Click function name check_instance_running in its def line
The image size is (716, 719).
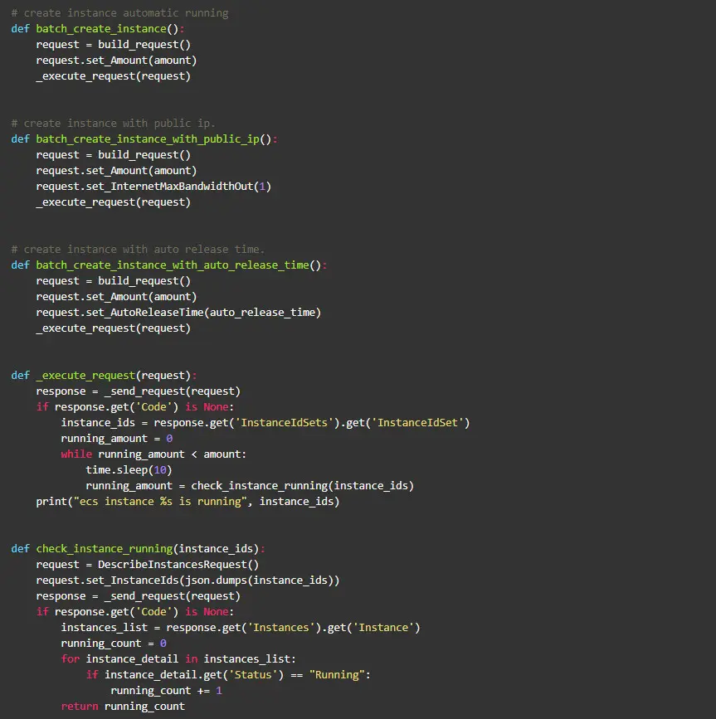pos(105,549)
